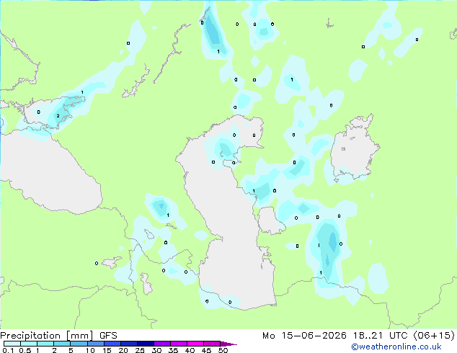Viewport: 457px width, 353px height.
Task: Select the 45–50 mm legend swatch
Action: 212,344
